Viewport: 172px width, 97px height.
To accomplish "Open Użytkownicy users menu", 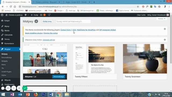I will coord(9,84).
